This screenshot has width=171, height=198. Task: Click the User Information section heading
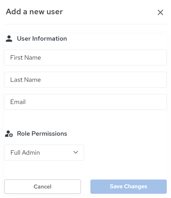[42, 39]
